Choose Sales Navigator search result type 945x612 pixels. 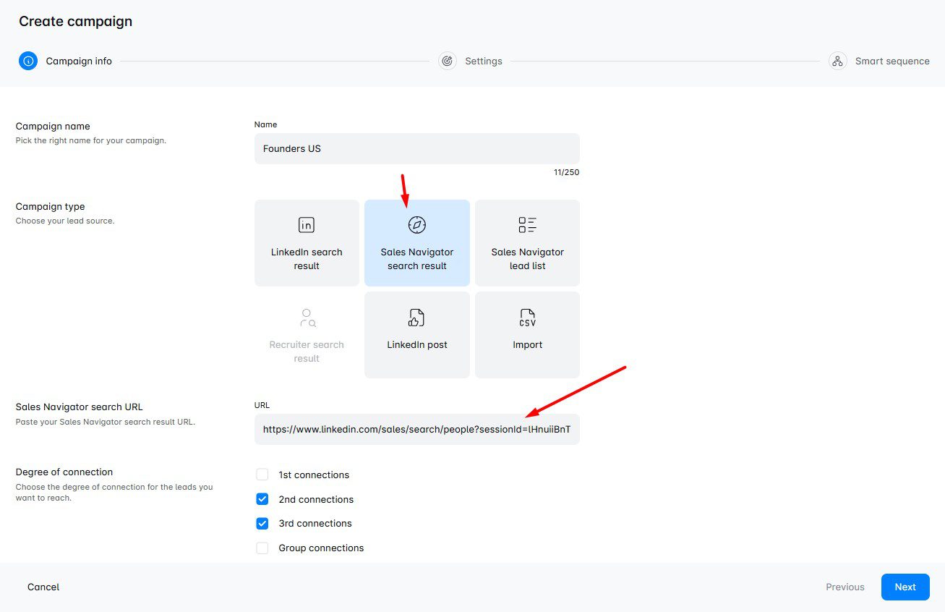pos(417,243)
